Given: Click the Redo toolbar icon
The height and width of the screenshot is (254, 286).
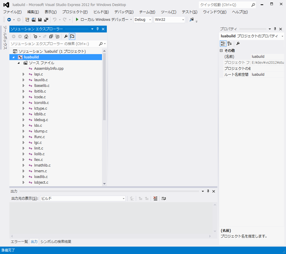Looking at the screenshot, I should pos(65,20).
